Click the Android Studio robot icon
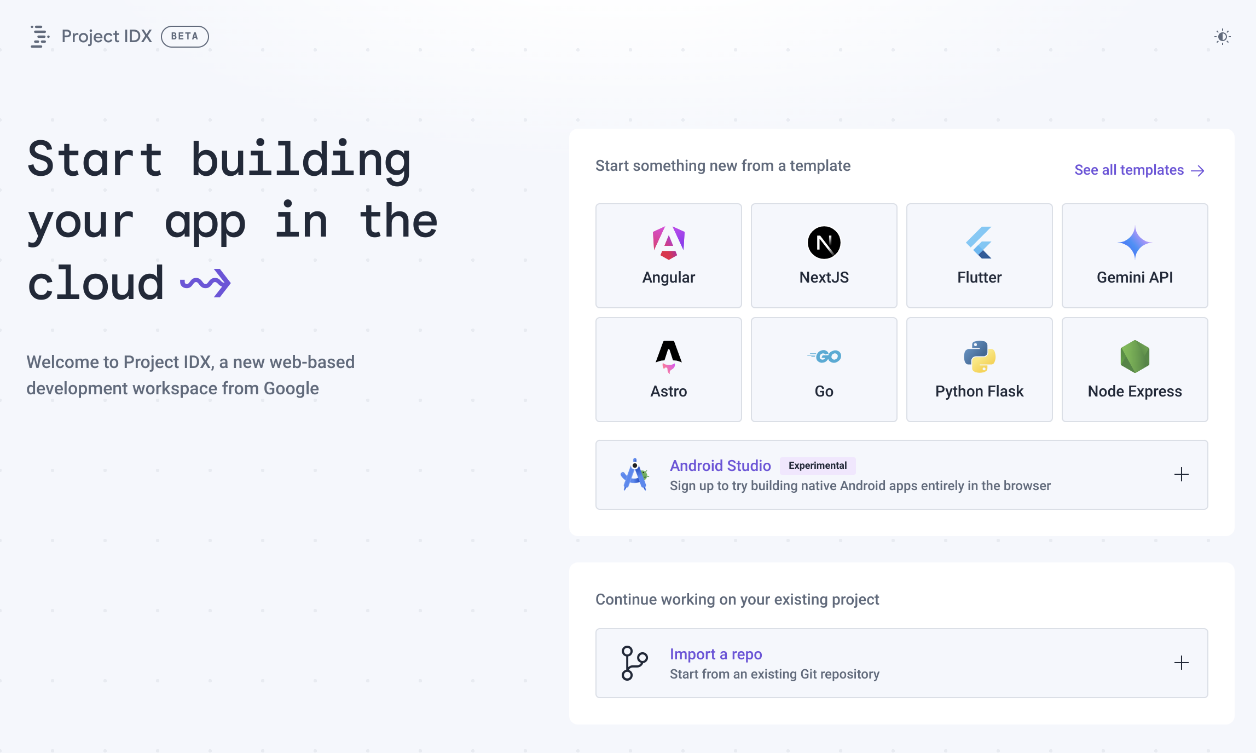The height and width of the screenshot is (753, 1256). point(633,473)
